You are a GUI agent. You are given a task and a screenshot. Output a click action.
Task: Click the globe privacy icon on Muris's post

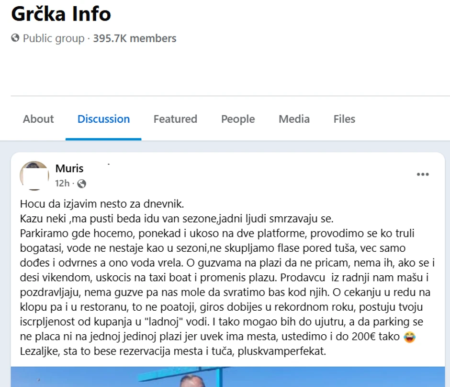pos(80,183)
